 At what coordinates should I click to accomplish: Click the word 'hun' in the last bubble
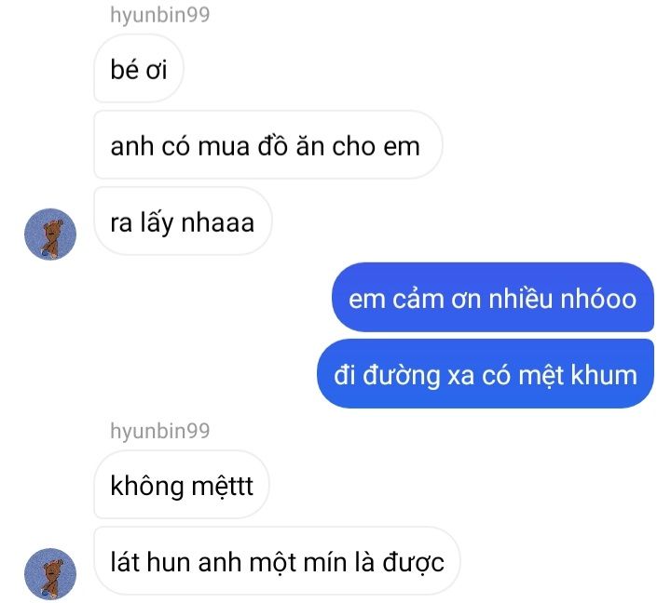point(168,561)
